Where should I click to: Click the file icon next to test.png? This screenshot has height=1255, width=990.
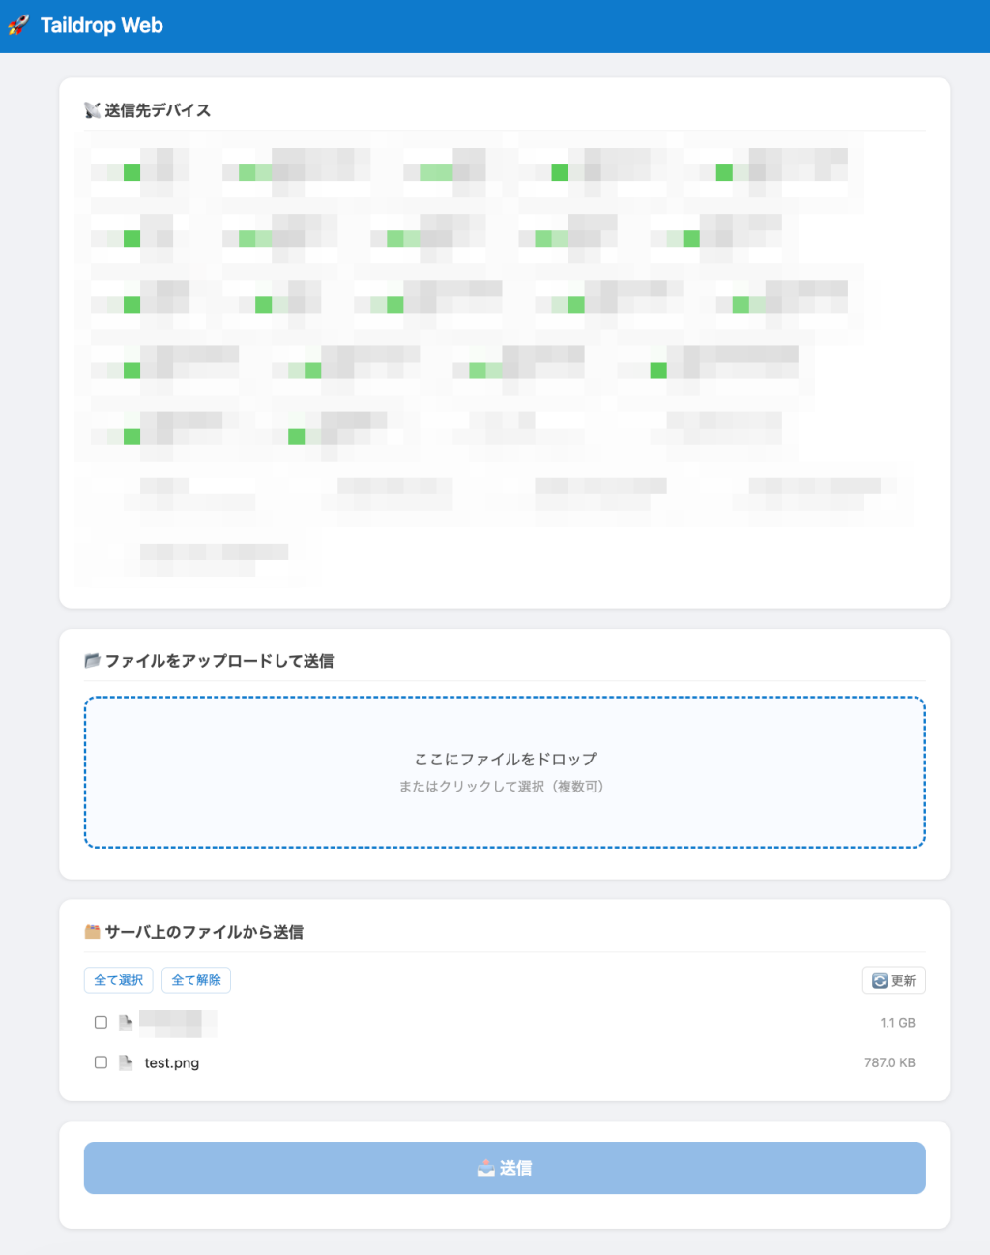126,1062
